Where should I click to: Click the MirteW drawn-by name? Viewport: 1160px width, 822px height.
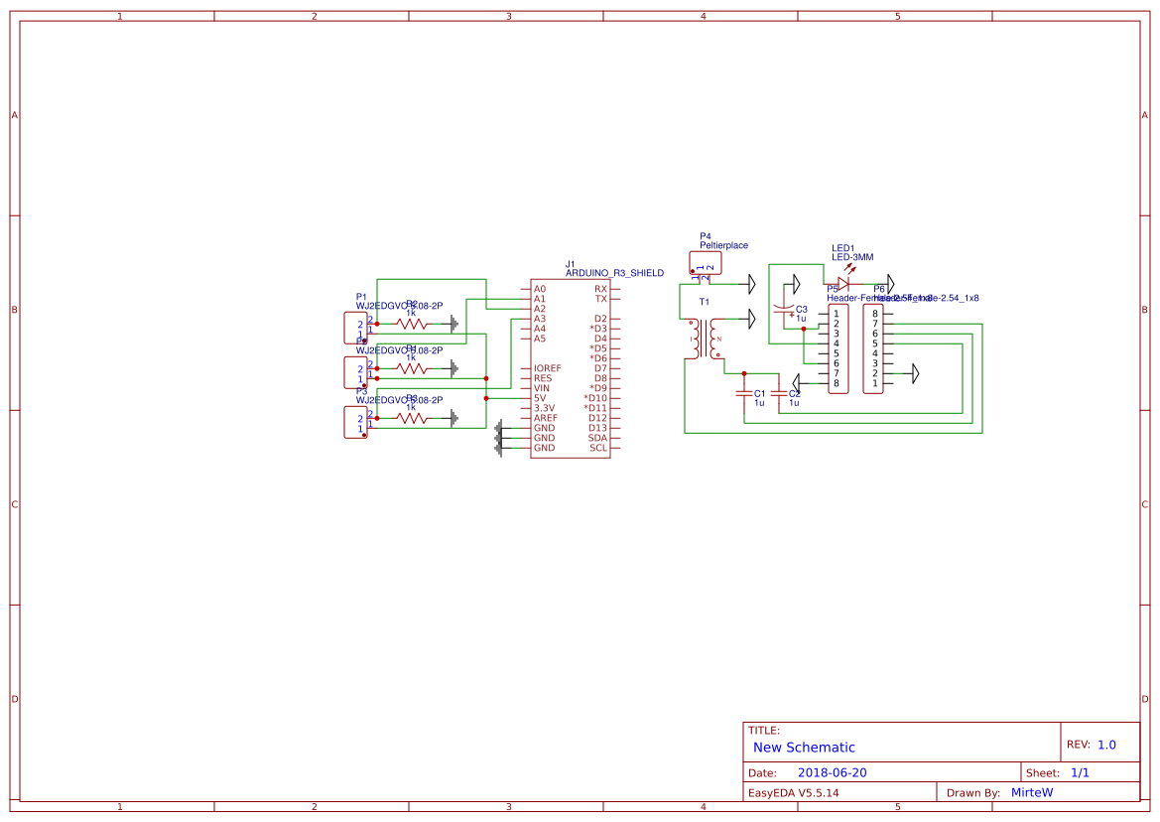[x=1031, y=792]
